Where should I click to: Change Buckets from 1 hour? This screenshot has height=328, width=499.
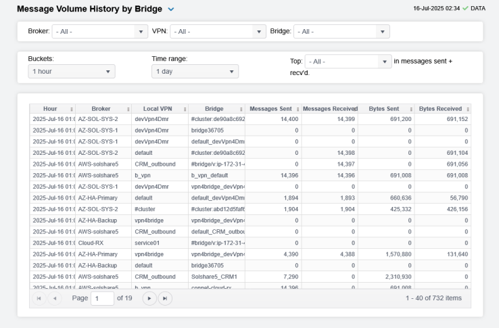click(72, 71)
